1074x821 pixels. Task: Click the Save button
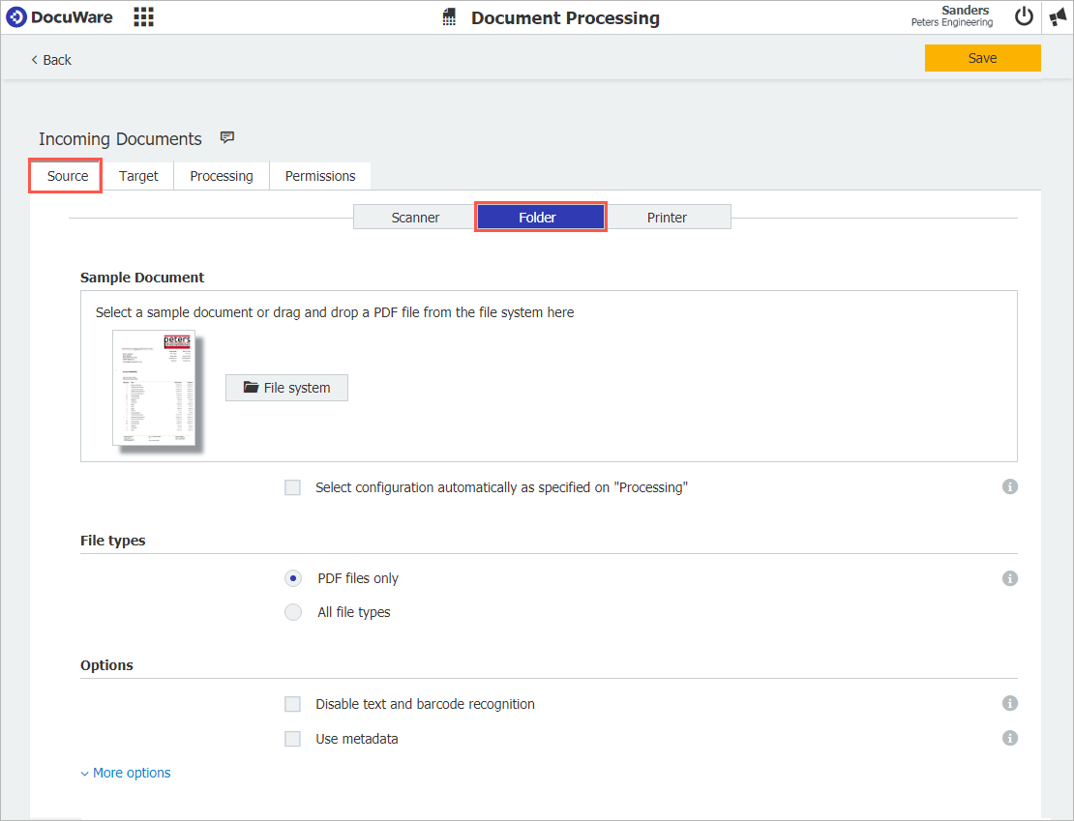pos(982,58)
